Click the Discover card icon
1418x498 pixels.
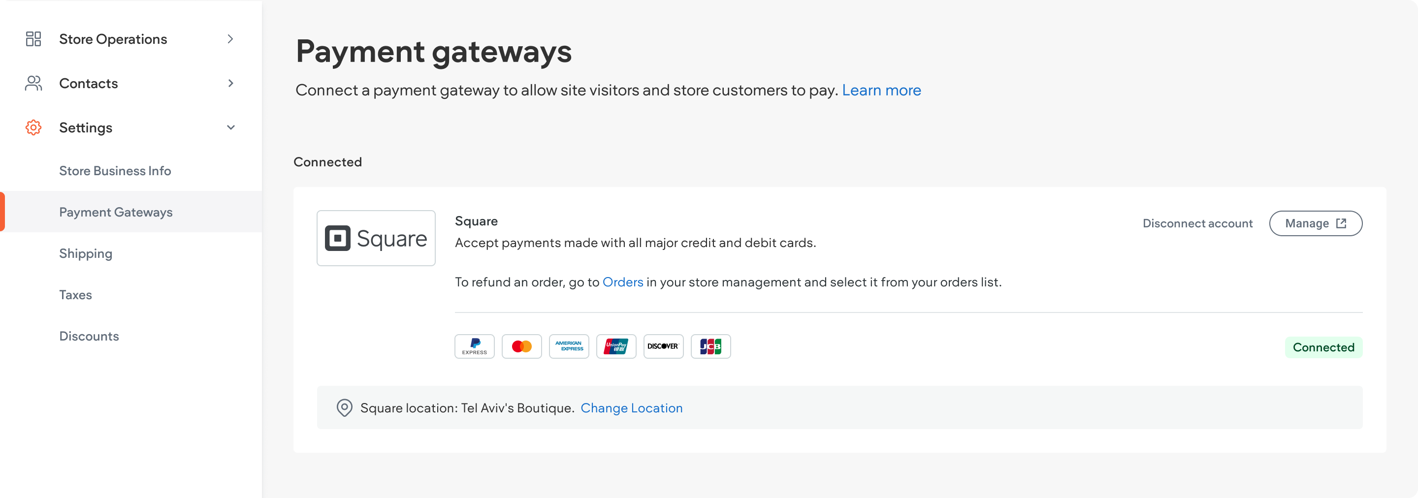pyautogui.click(x=663, y=346)
